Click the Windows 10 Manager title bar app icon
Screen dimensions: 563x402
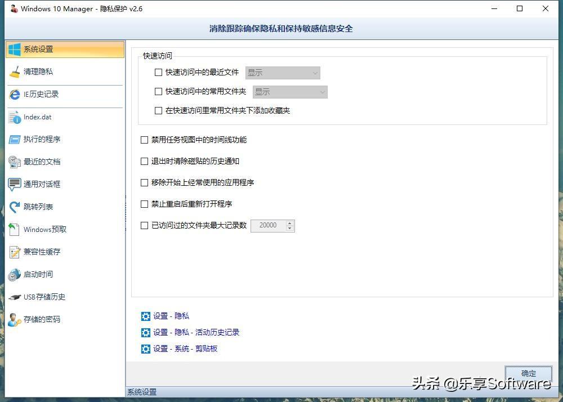point(14,8)
